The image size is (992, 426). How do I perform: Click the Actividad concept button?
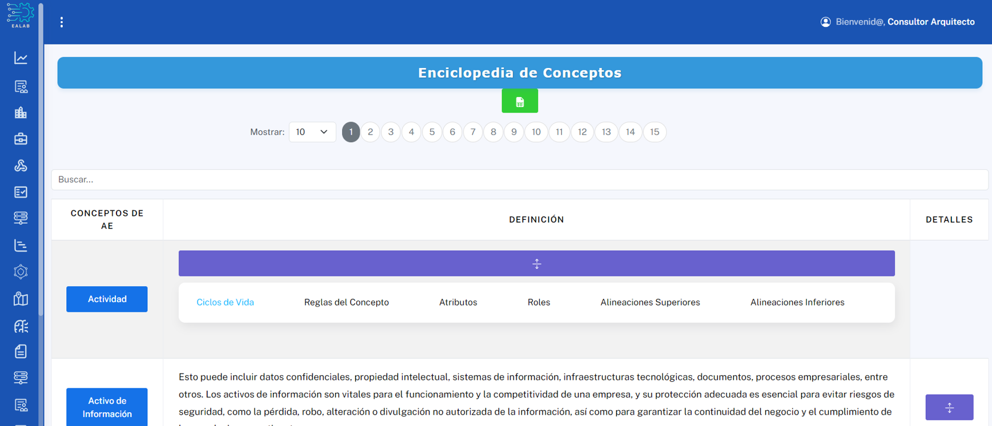(107, 299)
